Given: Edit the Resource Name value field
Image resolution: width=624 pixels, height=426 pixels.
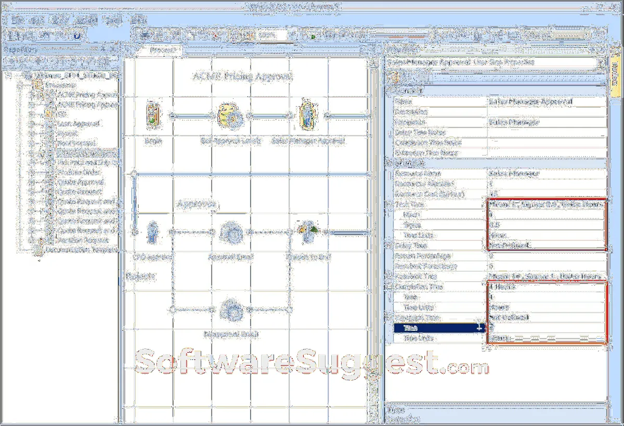Looking at the screenshot, I should pos(547,174).
